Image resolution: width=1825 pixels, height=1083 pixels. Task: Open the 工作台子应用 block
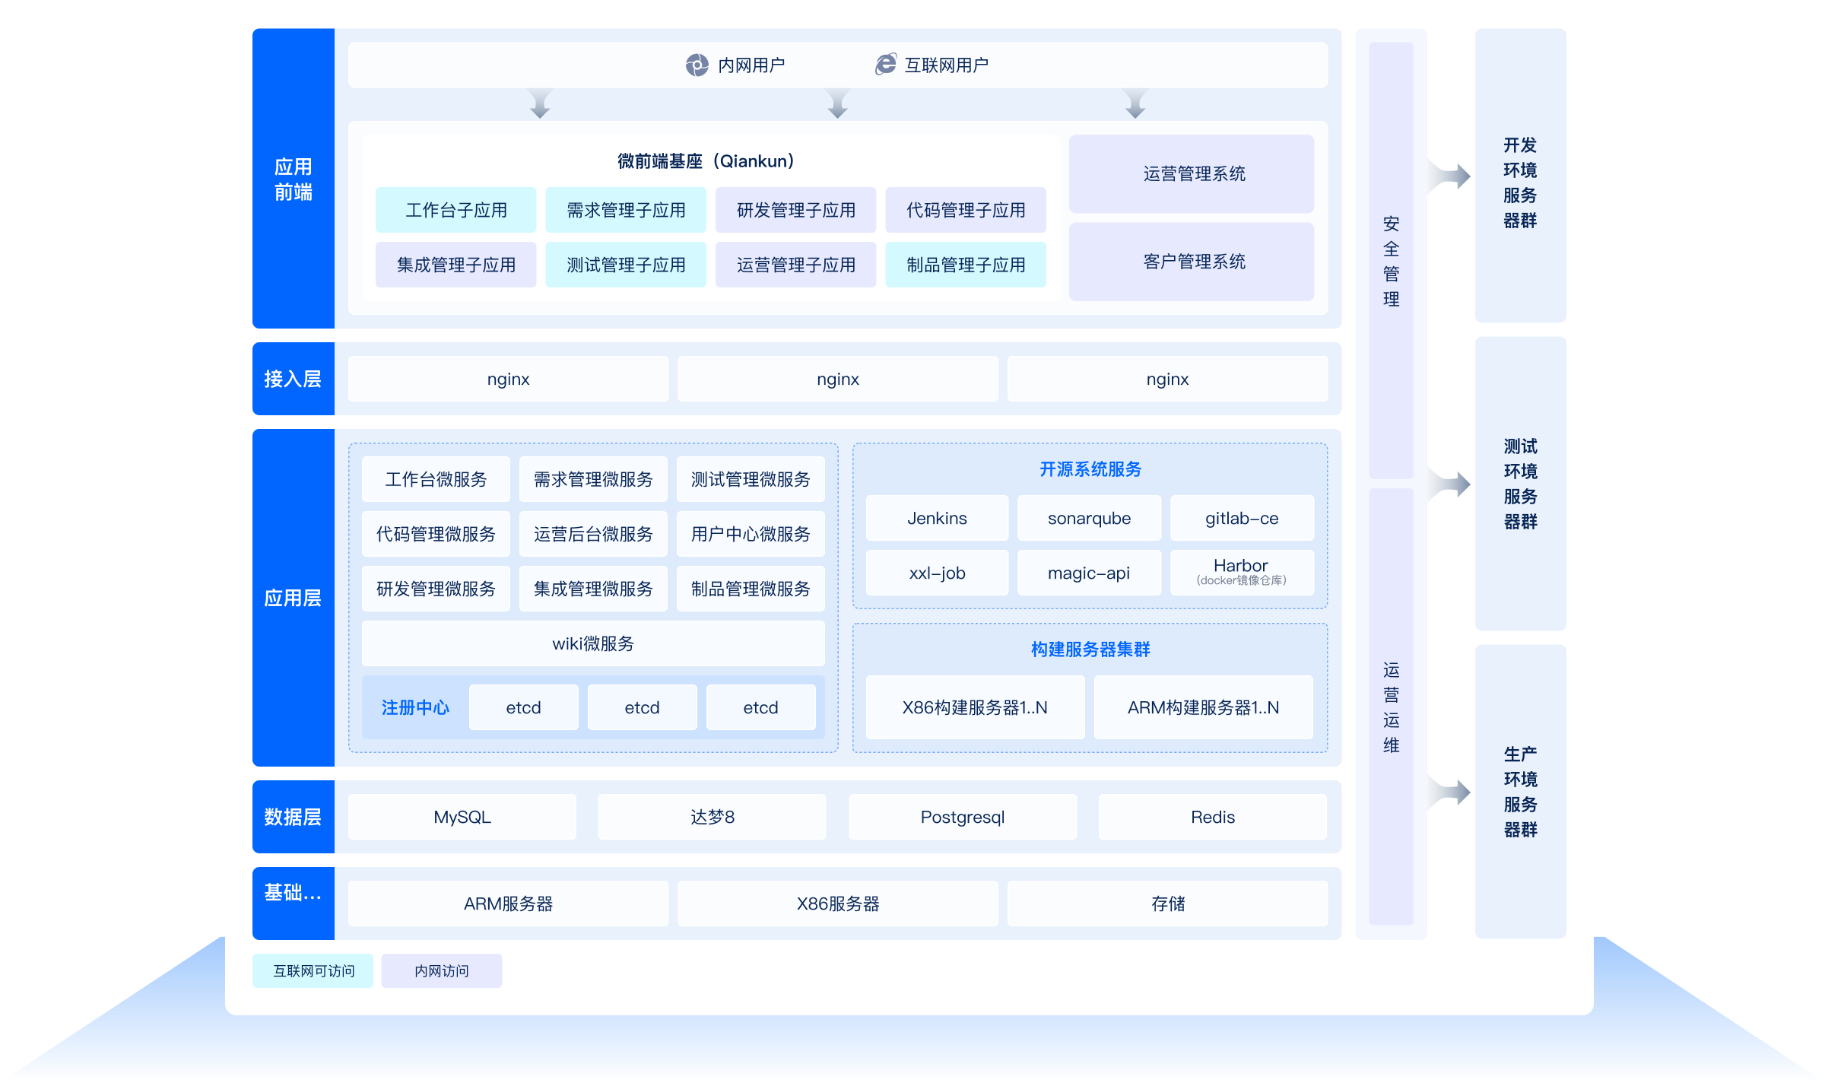455,210
